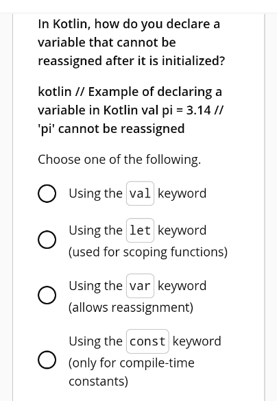The height and width of the screenshot is (401, 277).
Task: Select the let keyword radio button
Action: (47, 240)
